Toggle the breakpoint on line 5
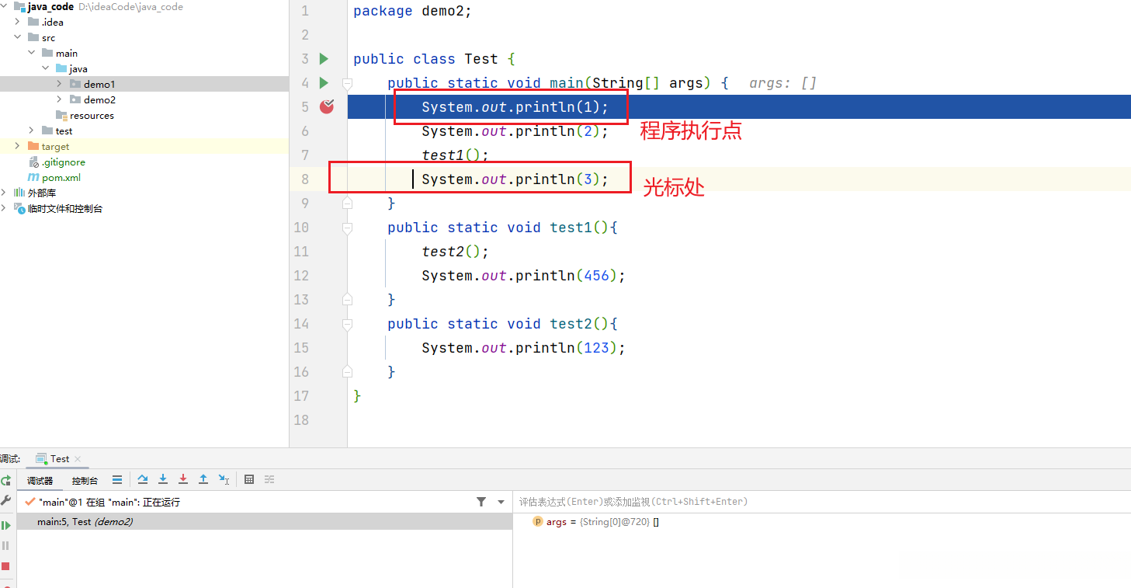Screen dimensions: 1131x588 (x=327, y=106)
